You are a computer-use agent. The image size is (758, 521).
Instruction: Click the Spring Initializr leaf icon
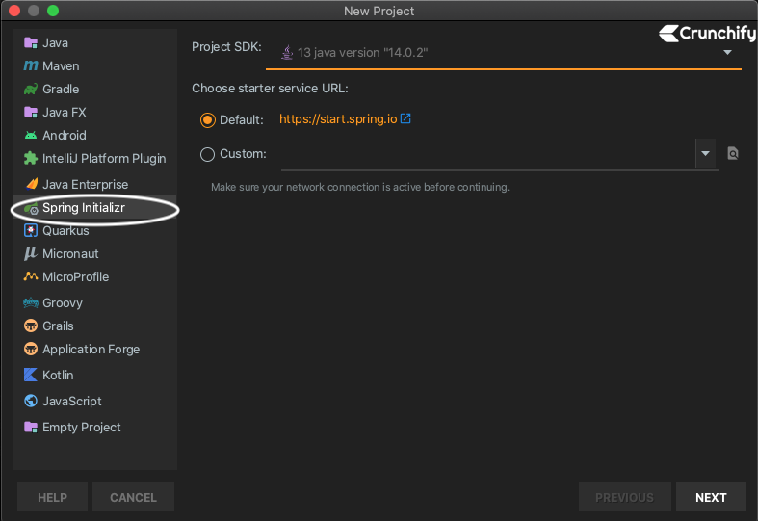click(x=31, y=208)
